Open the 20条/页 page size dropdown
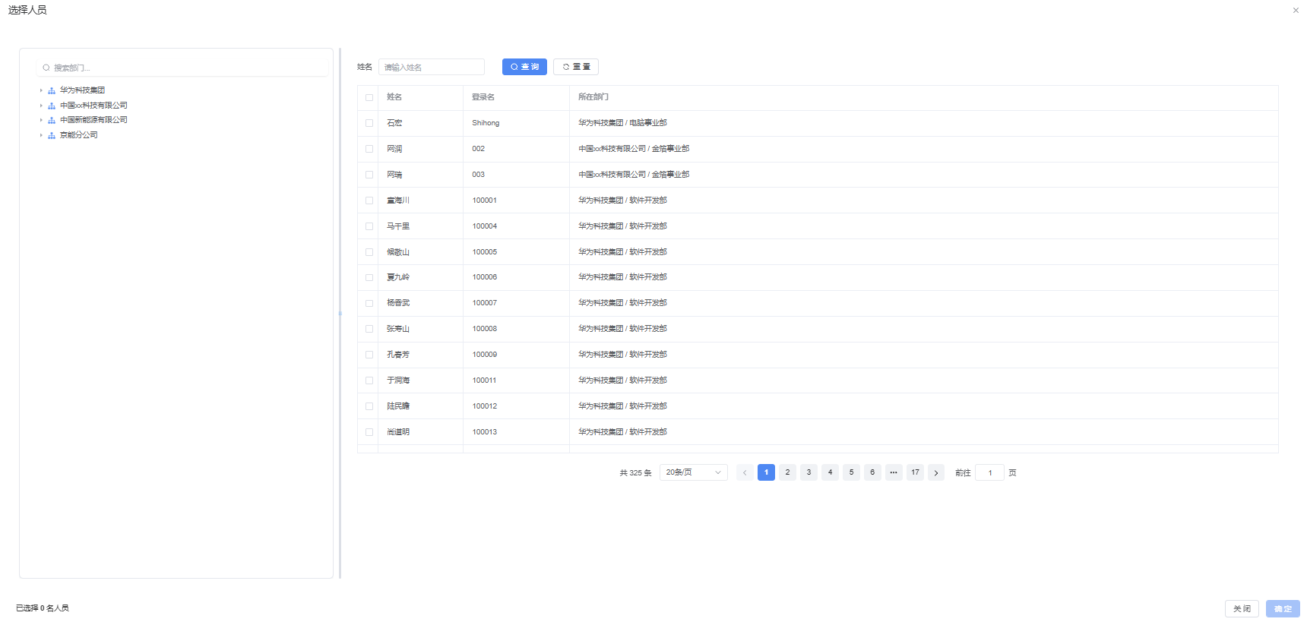 [x=693, y=472]
